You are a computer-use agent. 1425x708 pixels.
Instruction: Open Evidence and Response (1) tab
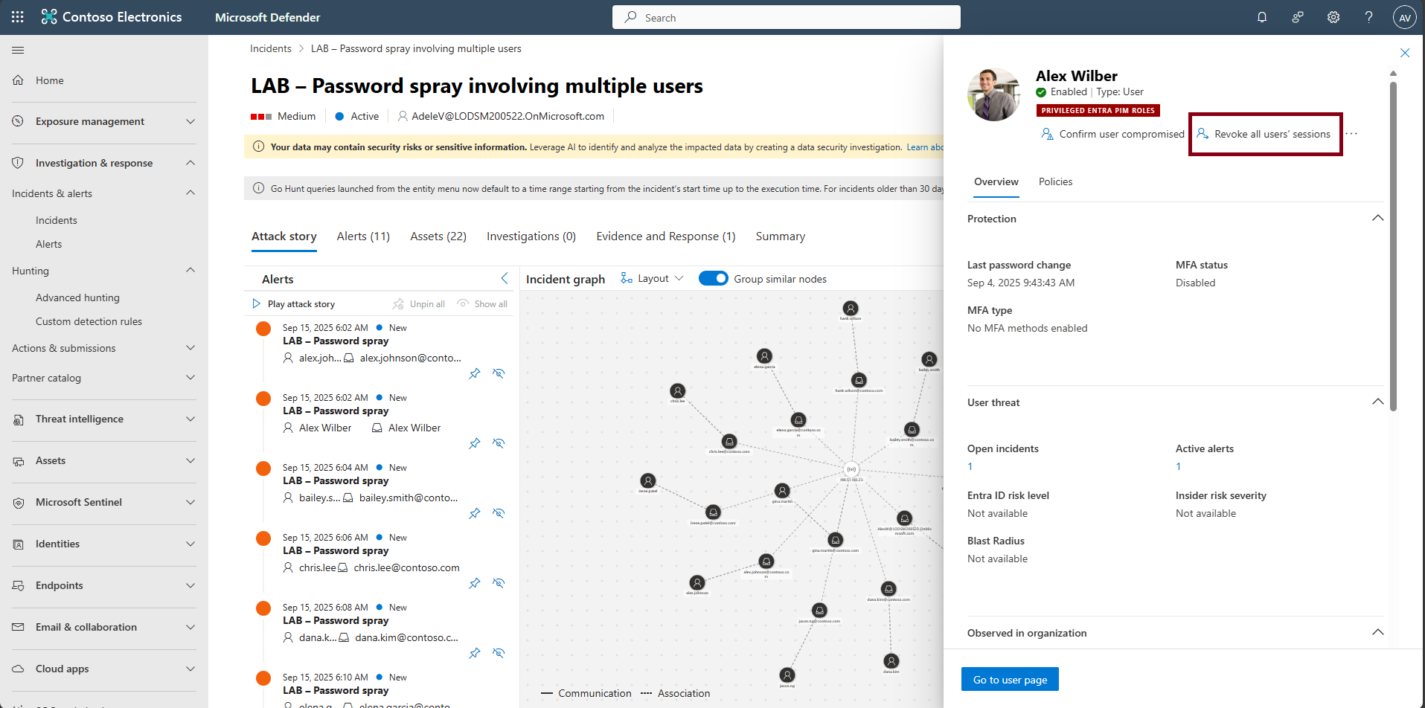click(666, 236)
